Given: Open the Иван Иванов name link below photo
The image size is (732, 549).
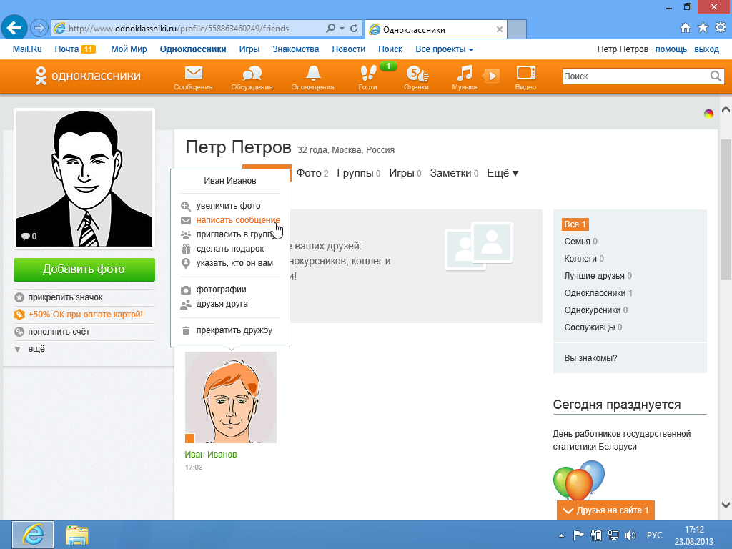Looking at the screenshot, I should tap(211, 455).
